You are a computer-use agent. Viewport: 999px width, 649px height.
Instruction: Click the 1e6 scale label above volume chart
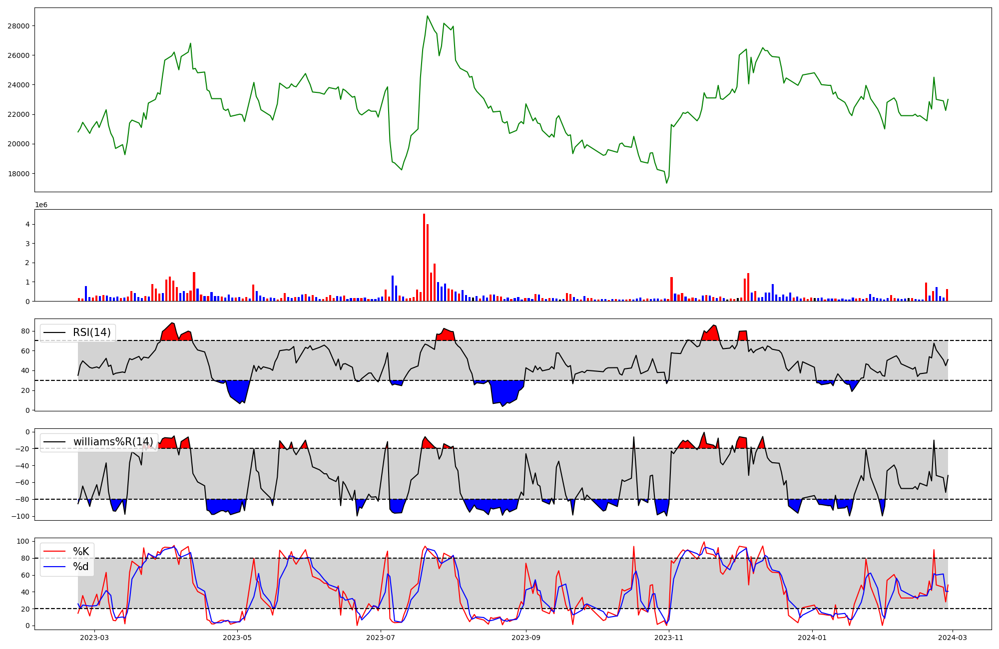tap(41, 205)
